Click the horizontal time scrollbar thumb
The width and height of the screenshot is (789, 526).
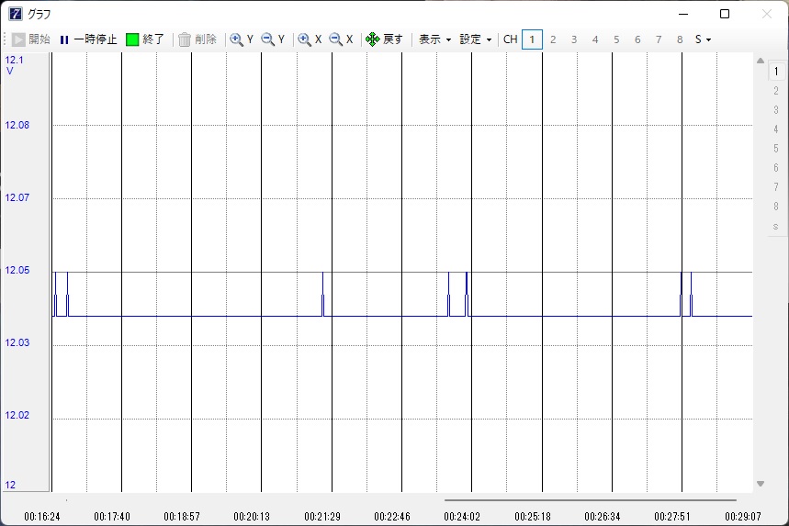590,500
